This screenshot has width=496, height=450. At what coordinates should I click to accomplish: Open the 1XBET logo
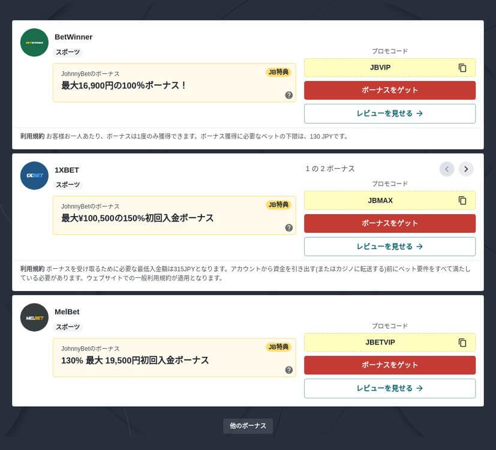tap(34, 175)
